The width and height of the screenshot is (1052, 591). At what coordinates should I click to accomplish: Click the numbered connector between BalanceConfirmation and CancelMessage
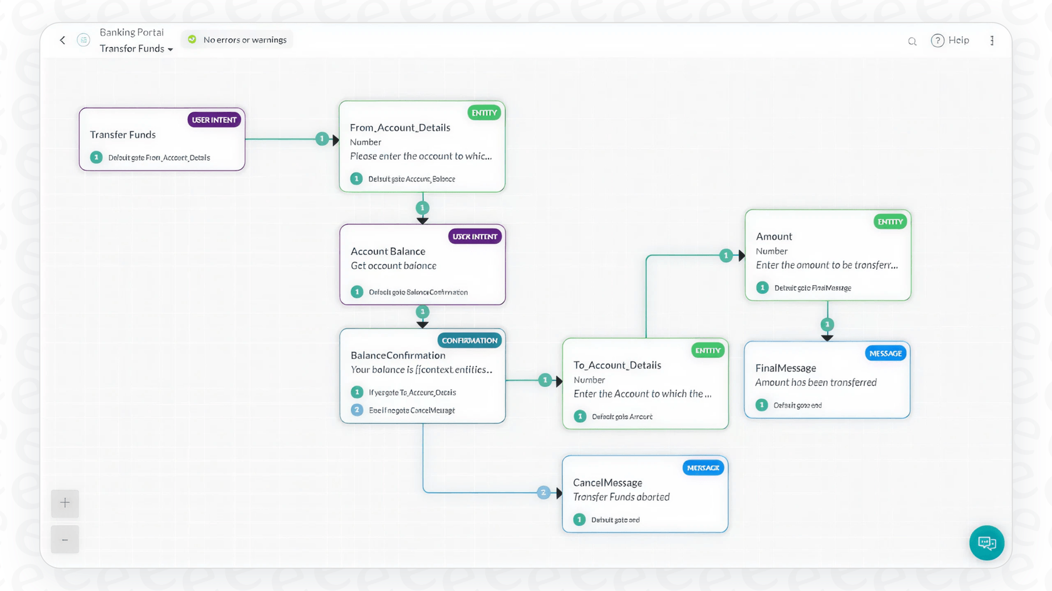point(544,492)
